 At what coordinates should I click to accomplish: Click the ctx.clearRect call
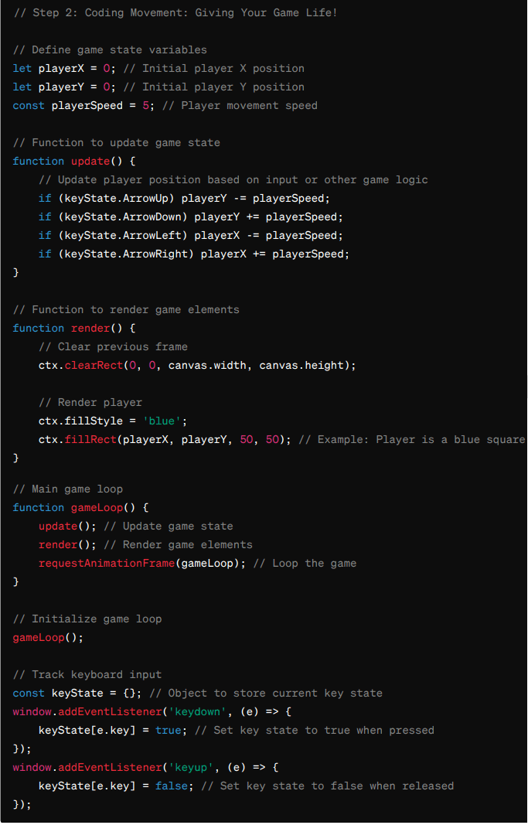(x=196, y=365)
